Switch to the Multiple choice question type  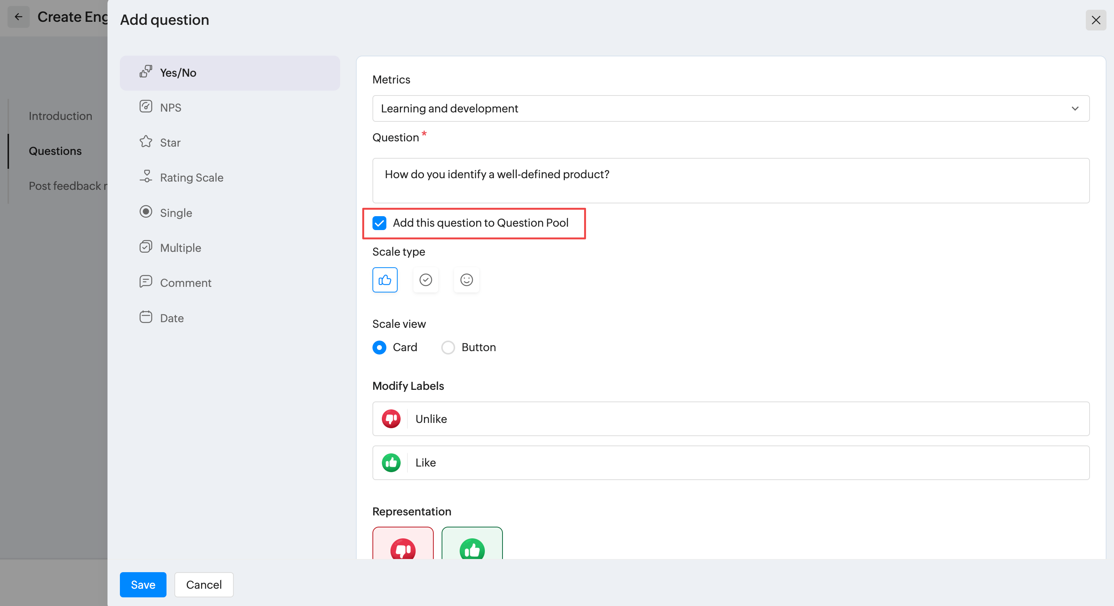point(230,247)
